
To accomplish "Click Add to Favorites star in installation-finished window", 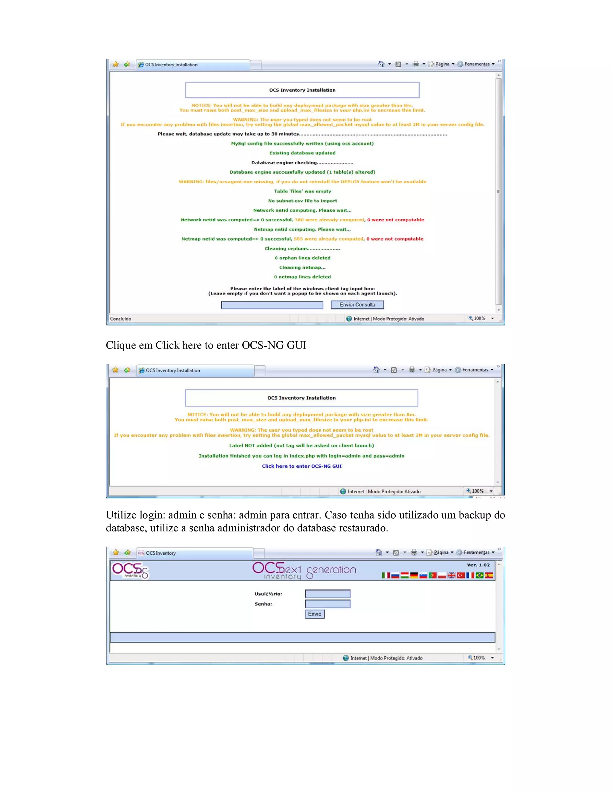I will point(127,370).
